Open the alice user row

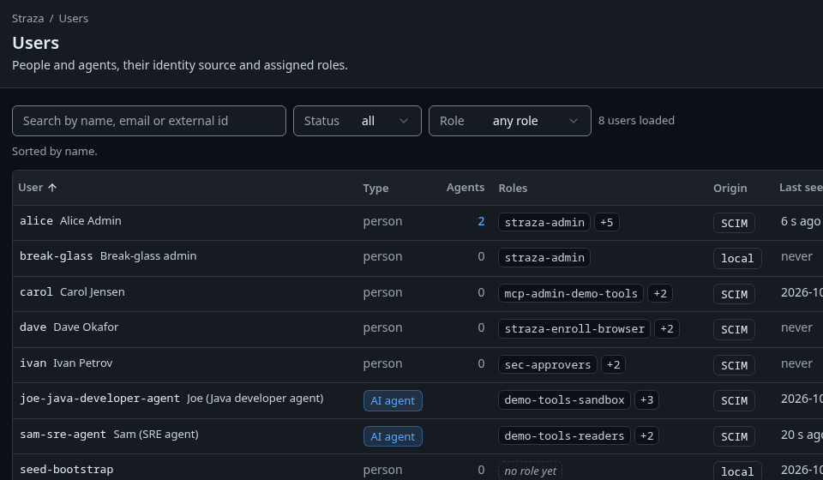[418, 222]
